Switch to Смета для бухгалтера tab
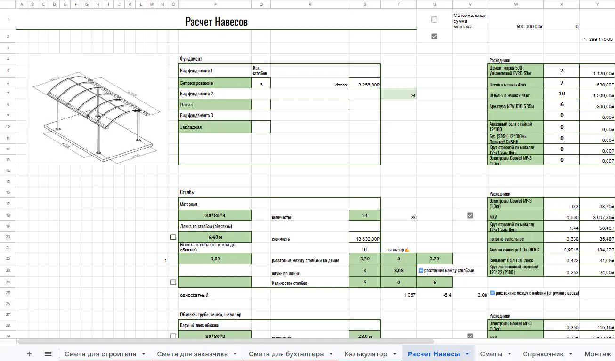This screenshot has height=361, width=615. coord(286,354)
